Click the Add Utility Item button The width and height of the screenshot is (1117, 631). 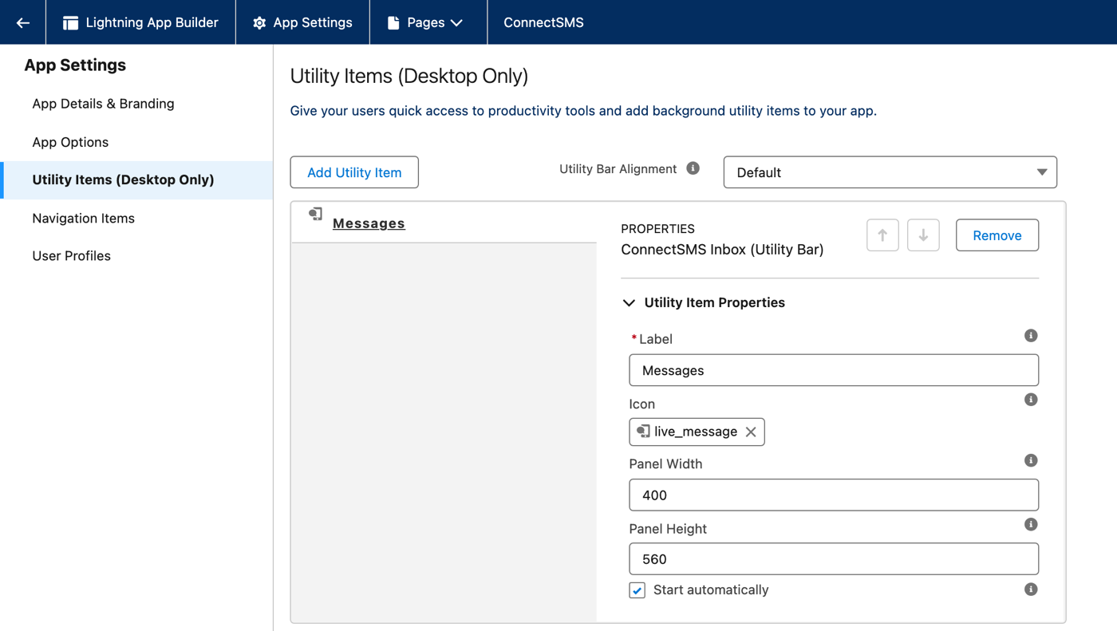pos(354,172)
